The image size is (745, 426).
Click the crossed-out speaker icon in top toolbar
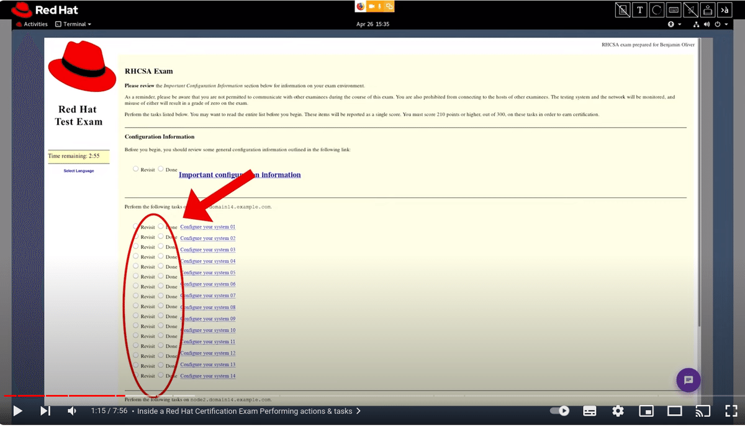point(690,10)
